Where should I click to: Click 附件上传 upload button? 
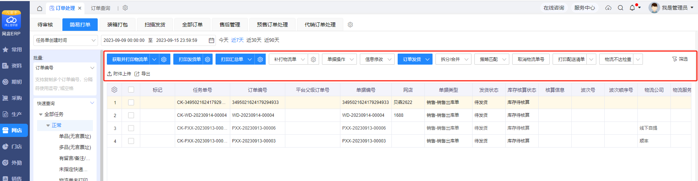[119, 74]
